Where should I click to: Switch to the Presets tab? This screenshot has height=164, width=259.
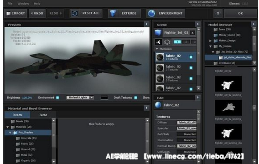click(17, 115)
